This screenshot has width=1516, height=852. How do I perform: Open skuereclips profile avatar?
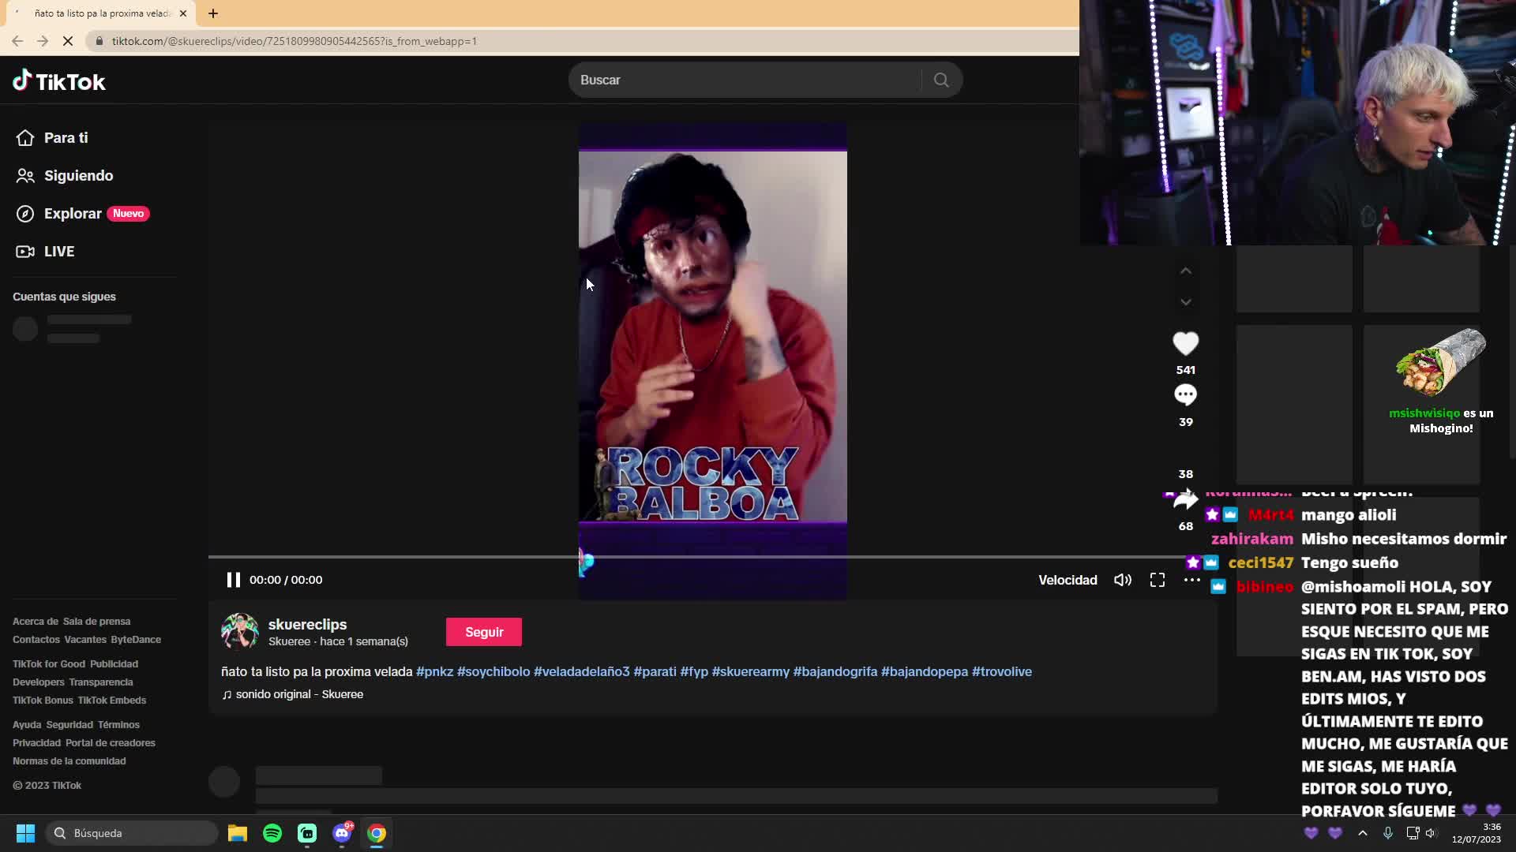click(x=240, y=631)
